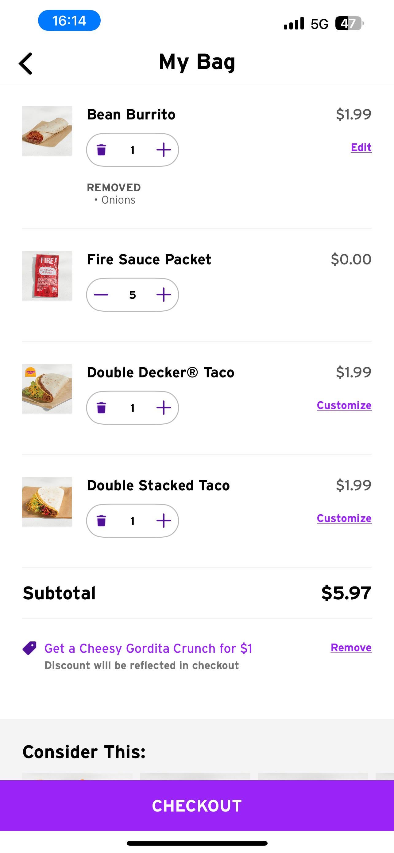
Task: Increase Double Decker Taco quantity
Action: tap(164, 408)
